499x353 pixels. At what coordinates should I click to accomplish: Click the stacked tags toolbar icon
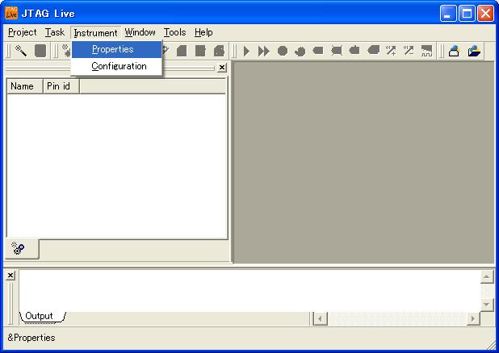click(373, 50)
